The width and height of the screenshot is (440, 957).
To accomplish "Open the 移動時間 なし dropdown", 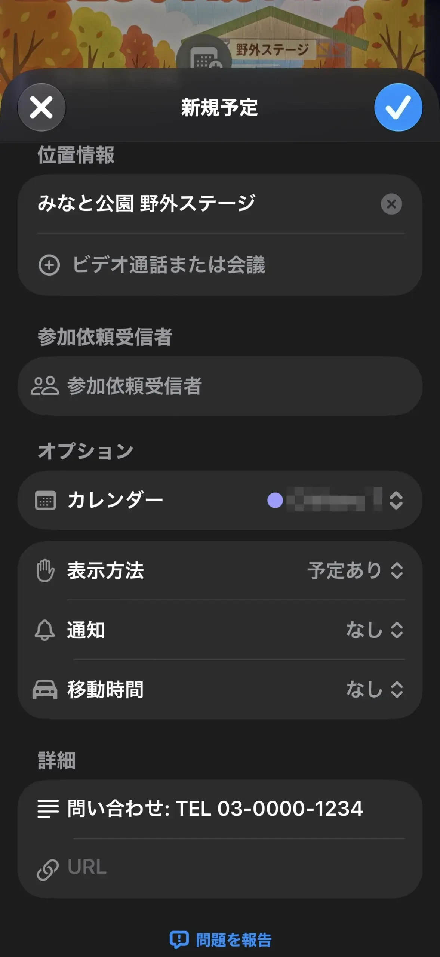I will point(375,690).
